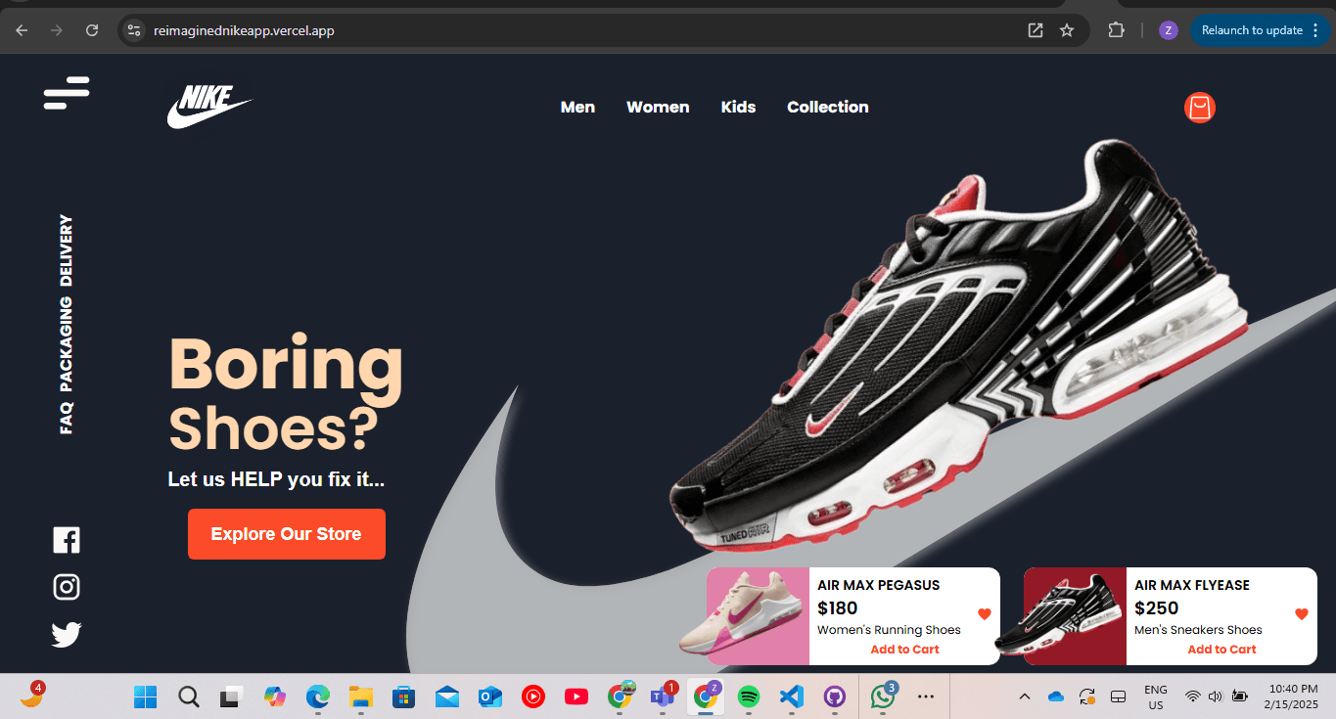
Task: Click the browser forward arrow
Action: (57, 30)
